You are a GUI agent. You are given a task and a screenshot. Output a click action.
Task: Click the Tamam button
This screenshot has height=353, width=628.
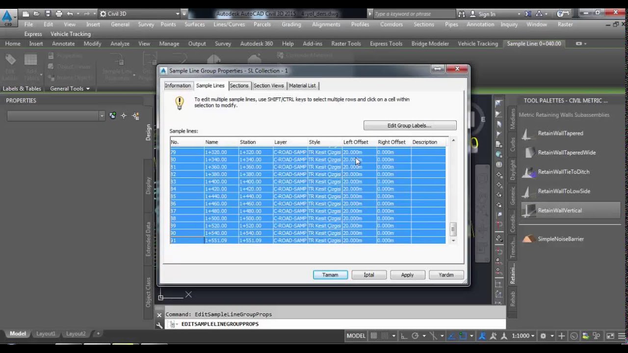(x=330, y=275)
